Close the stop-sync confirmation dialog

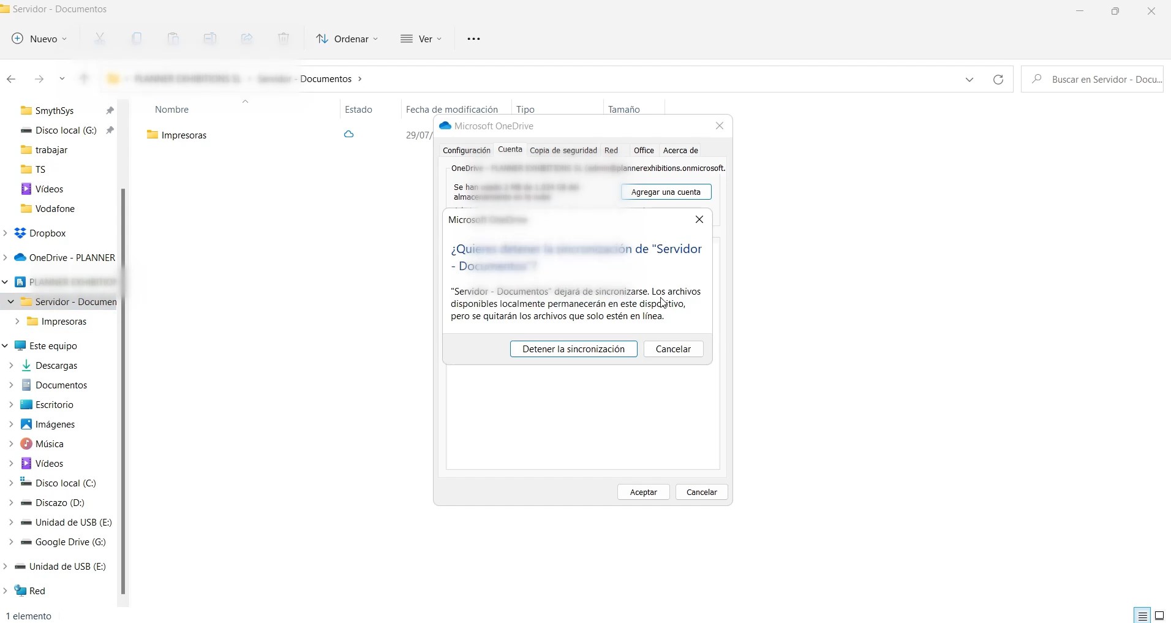point(699,219)
